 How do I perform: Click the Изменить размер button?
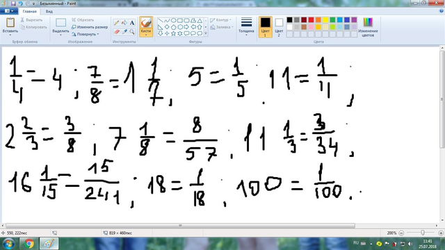(x=90, y=27)
